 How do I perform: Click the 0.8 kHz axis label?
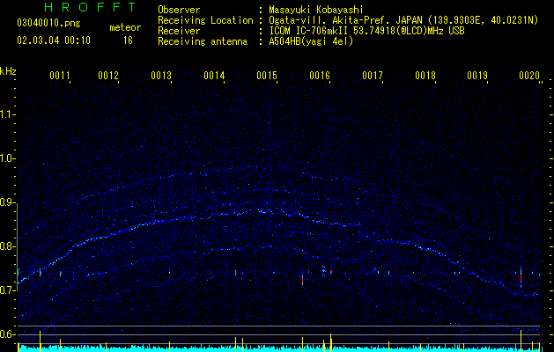pyautogui.click(x=7, y=246)
